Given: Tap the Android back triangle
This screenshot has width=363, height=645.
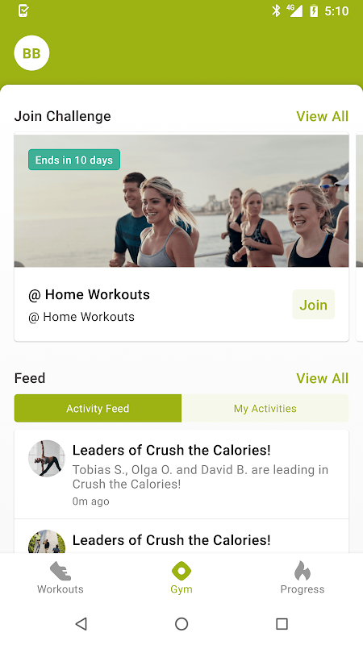Looking at the screenshot, I should click(81, 624).
